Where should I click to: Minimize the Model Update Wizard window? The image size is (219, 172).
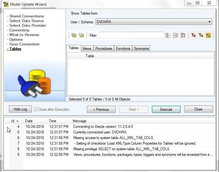click(x=189, y=3)
